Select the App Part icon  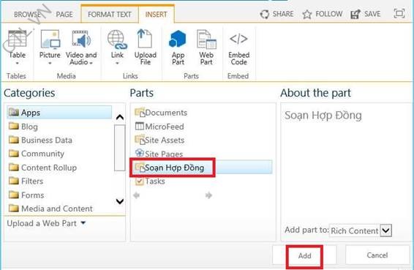[x=178, y=39]
